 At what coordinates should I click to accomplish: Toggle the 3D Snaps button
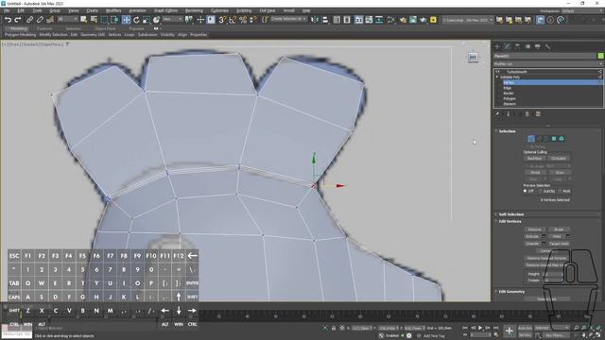[222, 20]
